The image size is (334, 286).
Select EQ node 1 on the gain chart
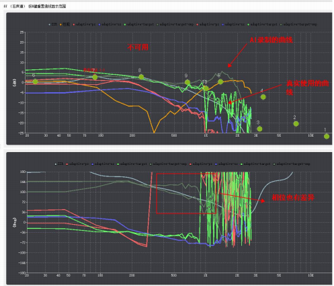point(327,136)
